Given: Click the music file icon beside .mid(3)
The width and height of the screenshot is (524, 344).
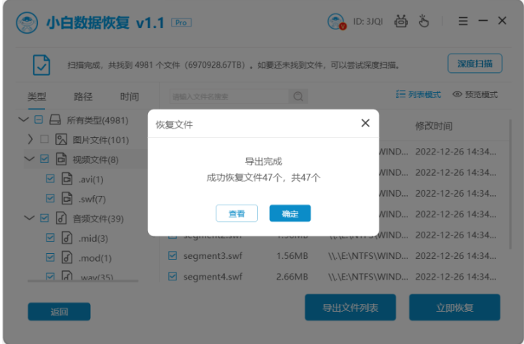Looking at the screenshot, I should (x=67, y=237).
